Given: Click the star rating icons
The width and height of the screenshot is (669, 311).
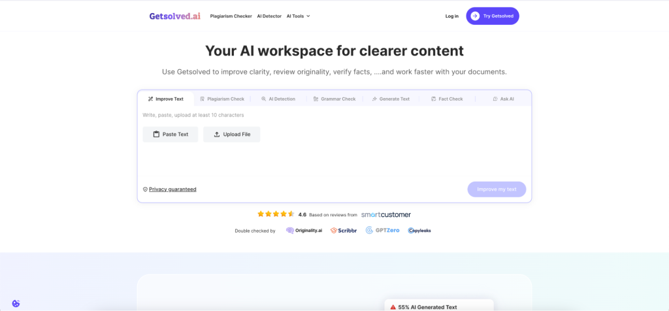Looking at the screenshot, I should coord(276,214).
